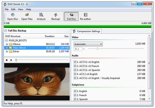
Task: Click the 0 MB capacity label
Action: coord(7,23)
